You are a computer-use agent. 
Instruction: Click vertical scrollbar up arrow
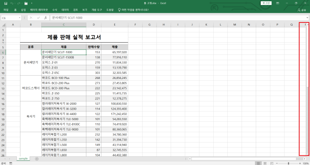pyautogui.click(x=307, y=25)
